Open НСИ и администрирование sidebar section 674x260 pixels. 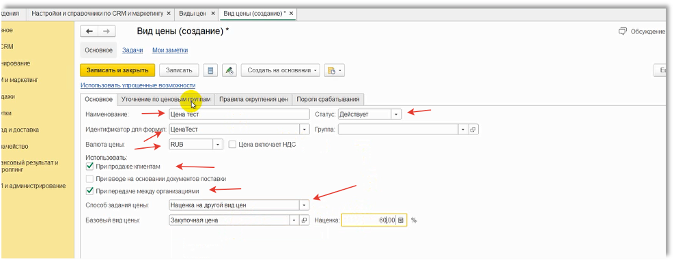pyautogui.click(x=33, y=186)
